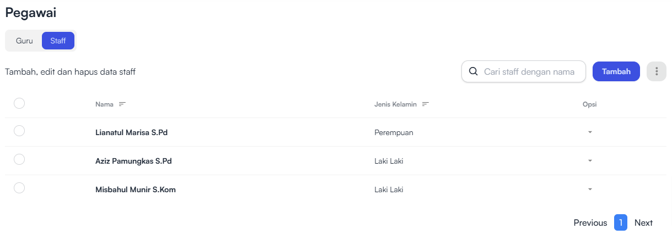Open the three-dot more options menu
The image size is (672, 240).
click(656, 71)
